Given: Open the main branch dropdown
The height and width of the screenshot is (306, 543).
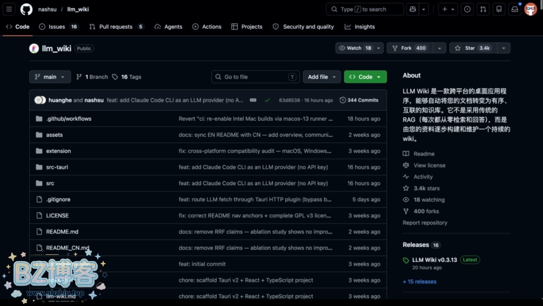Looking at the screenshot, I should coord(50,77).
